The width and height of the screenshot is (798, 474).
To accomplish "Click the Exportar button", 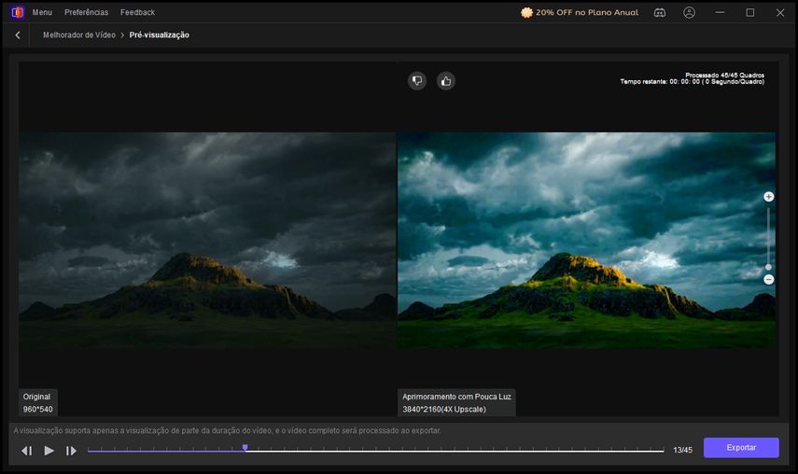I will click(741, 448).
